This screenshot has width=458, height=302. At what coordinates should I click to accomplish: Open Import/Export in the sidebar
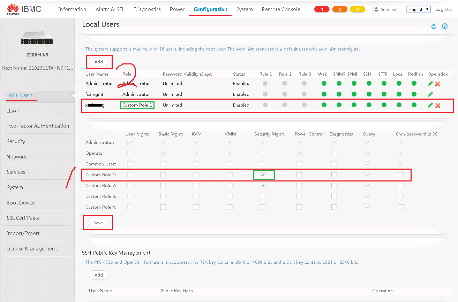pos(23,233)
